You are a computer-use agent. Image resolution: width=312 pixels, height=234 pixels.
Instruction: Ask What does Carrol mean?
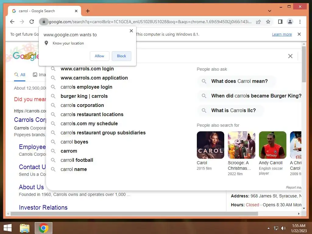pos(236,81)
